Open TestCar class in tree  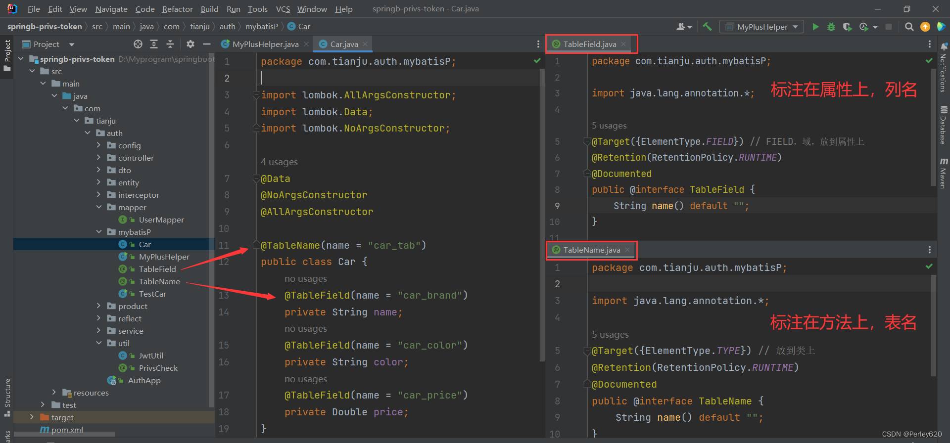[152, 294]
